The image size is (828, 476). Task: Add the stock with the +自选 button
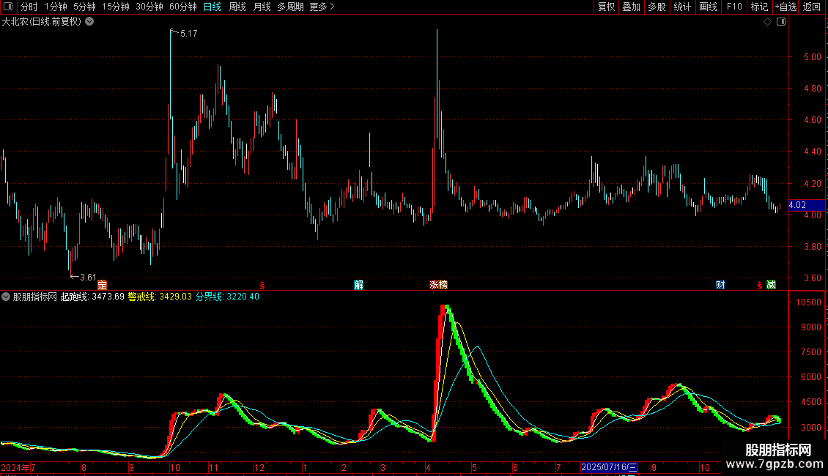coord(786,7)
